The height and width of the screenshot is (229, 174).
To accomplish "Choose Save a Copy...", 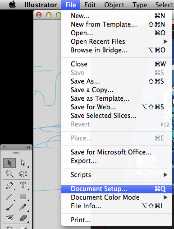I will [117, 90].
